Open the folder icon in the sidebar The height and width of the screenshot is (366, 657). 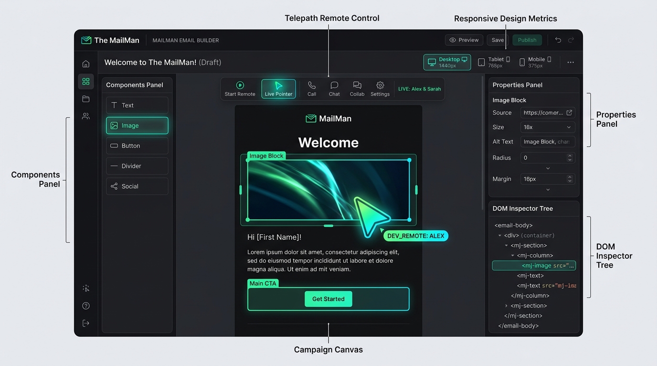click(x=86, y=99)
